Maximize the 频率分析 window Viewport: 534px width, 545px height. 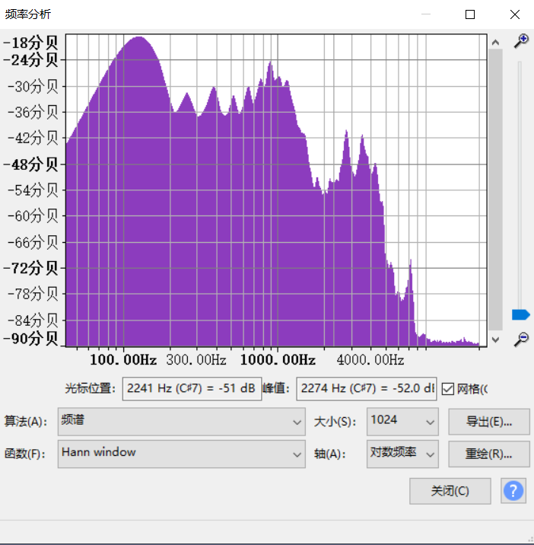470,14
